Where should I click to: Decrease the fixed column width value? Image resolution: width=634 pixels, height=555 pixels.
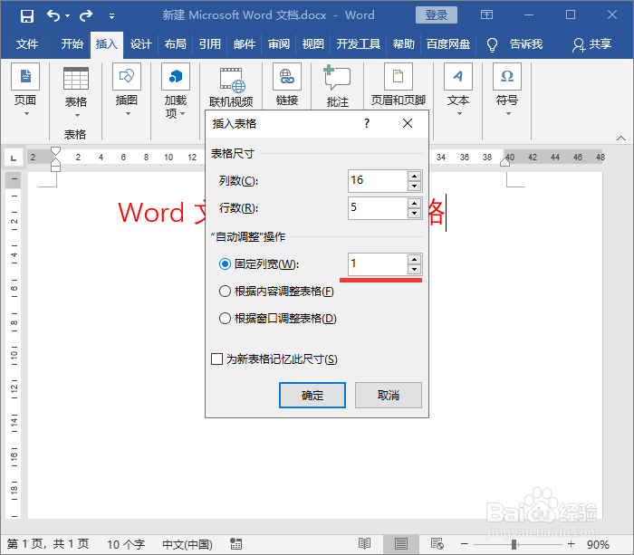415,269
